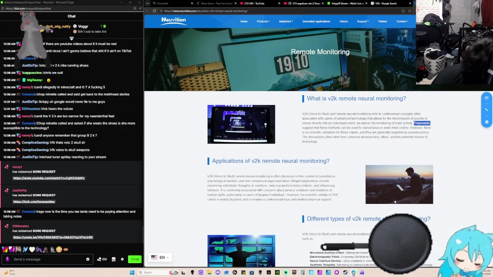Open the Windows Start menu
Screen dimensions: 493x277
pyautogui.click(x=132, y=272)
